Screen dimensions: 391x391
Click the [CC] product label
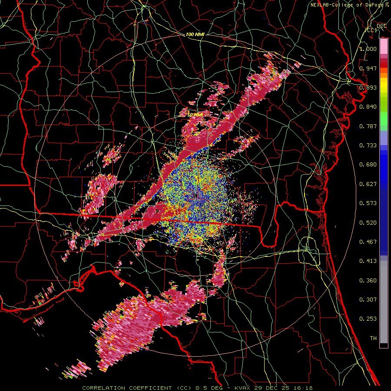371,30
